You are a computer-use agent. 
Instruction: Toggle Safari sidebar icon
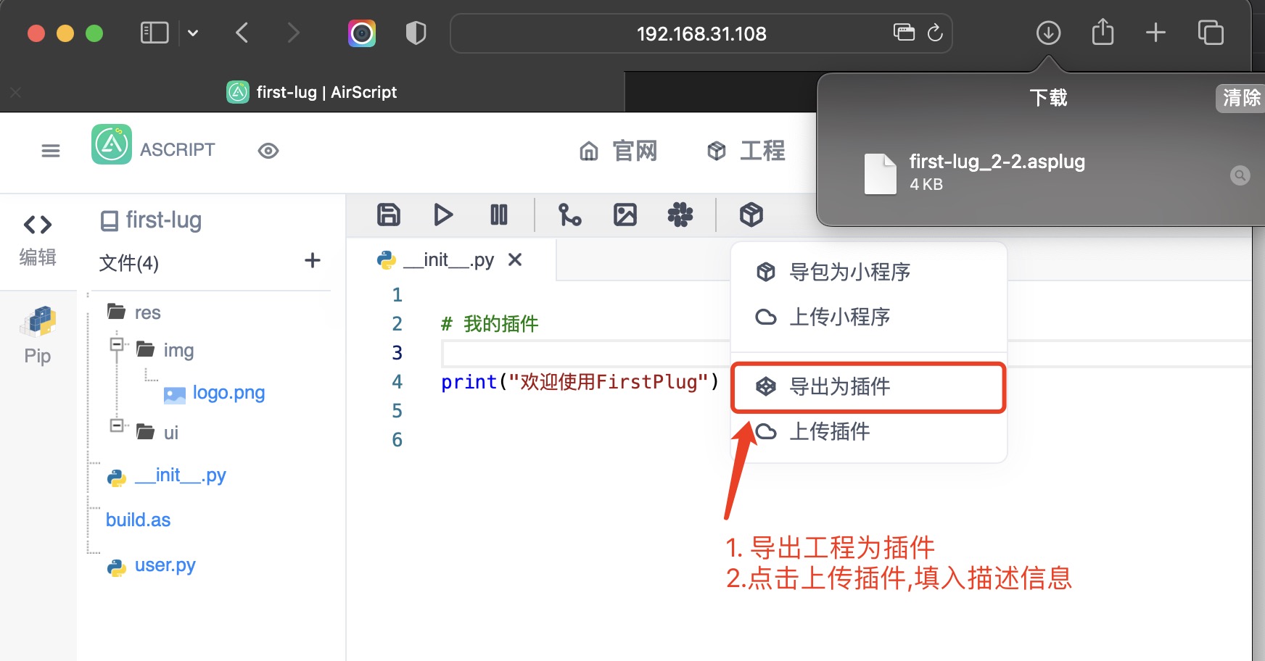tap(154, 33)
